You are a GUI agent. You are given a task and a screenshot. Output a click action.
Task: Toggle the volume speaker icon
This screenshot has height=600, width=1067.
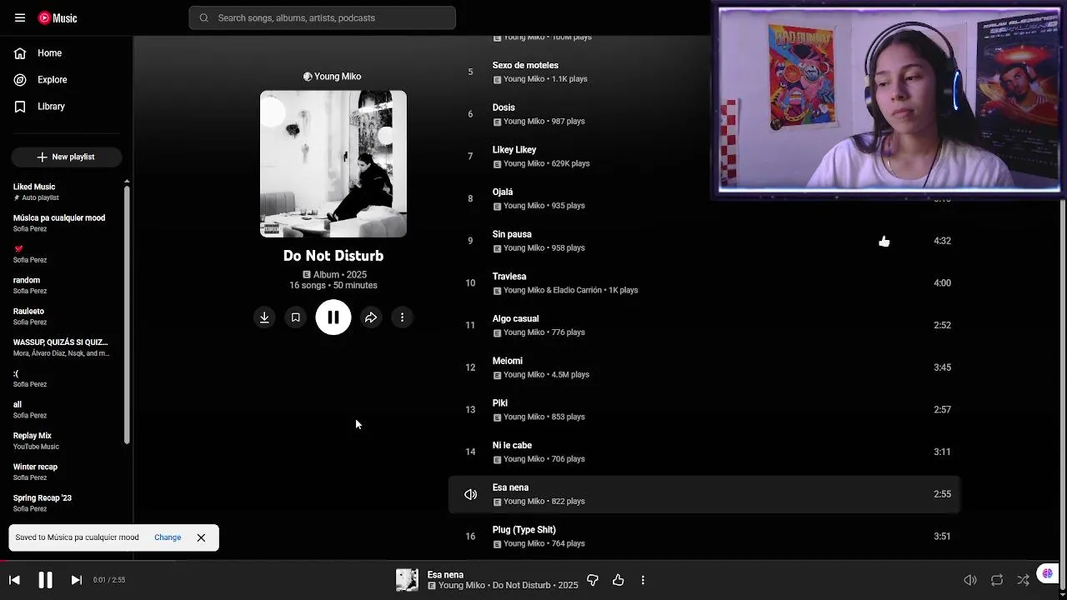tap(970, 580)
